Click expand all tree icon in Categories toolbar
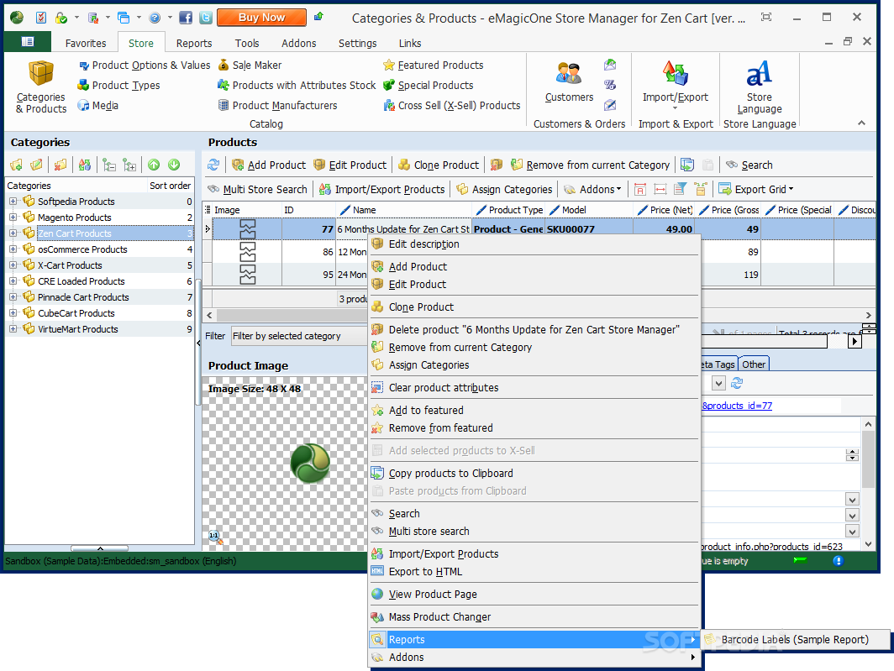 point(130,165)
